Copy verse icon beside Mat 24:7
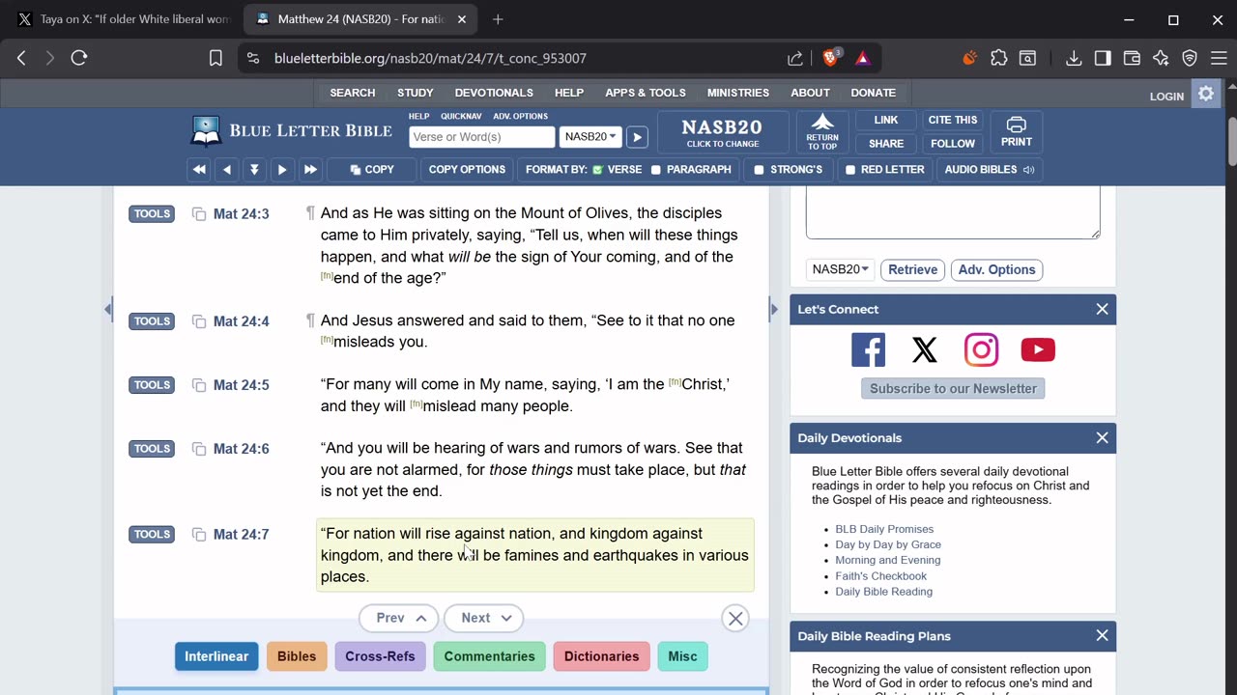Viewport: 1237px width, 695px height. coord(199,535)
